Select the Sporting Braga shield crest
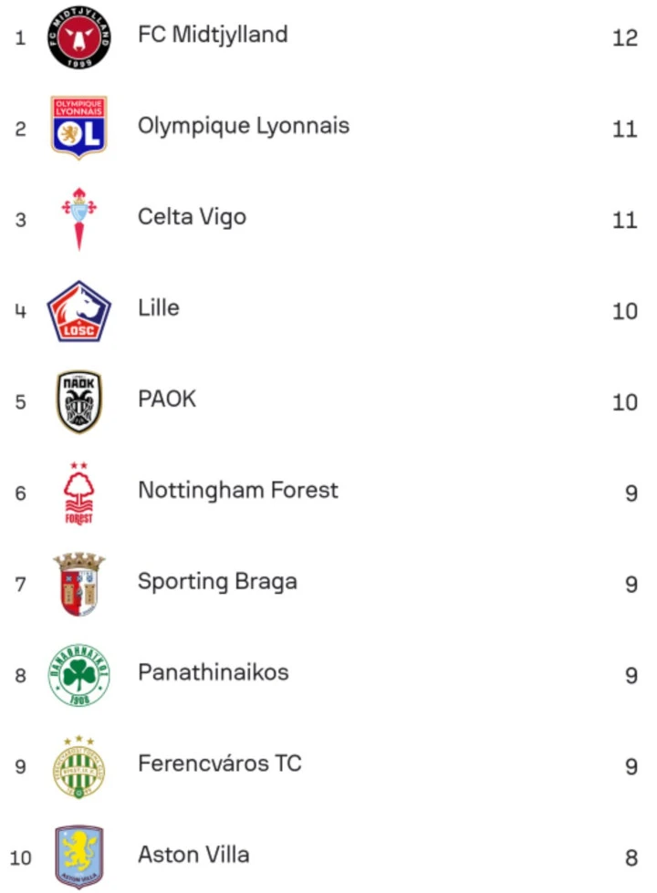 point(78,584)
